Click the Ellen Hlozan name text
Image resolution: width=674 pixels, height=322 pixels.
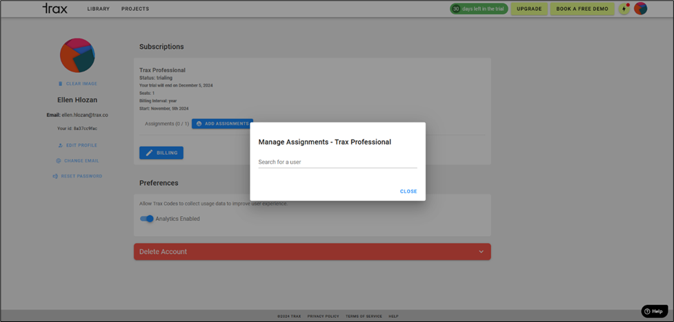[77, 100]
